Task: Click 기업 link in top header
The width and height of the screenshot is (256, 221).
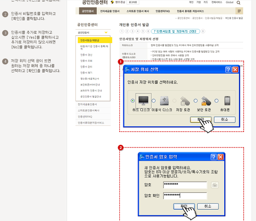Action: [199, 2]
